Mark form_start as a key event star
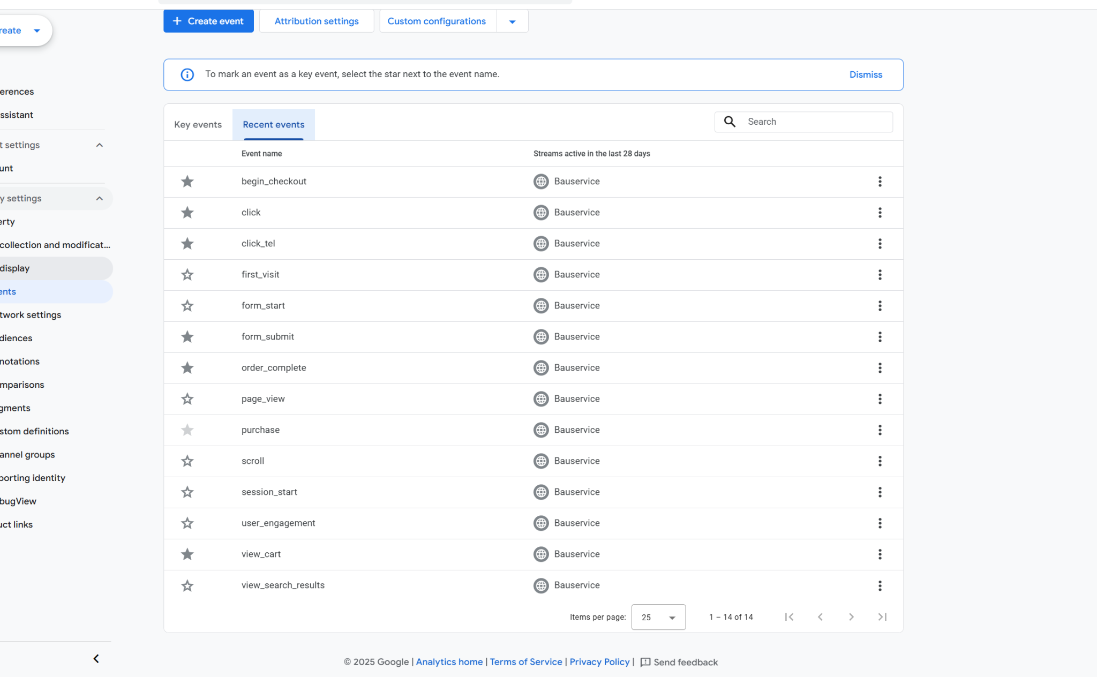1097x677 pixels. 187,306
